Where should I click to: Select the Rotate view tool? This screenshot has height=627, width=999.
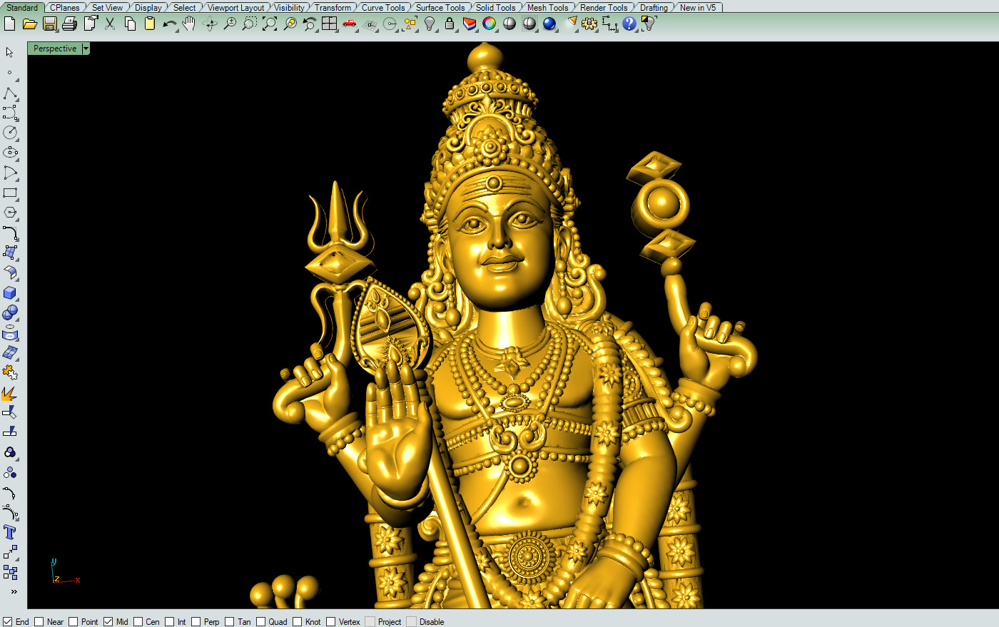pyautogui.click(x=210, y=24)
